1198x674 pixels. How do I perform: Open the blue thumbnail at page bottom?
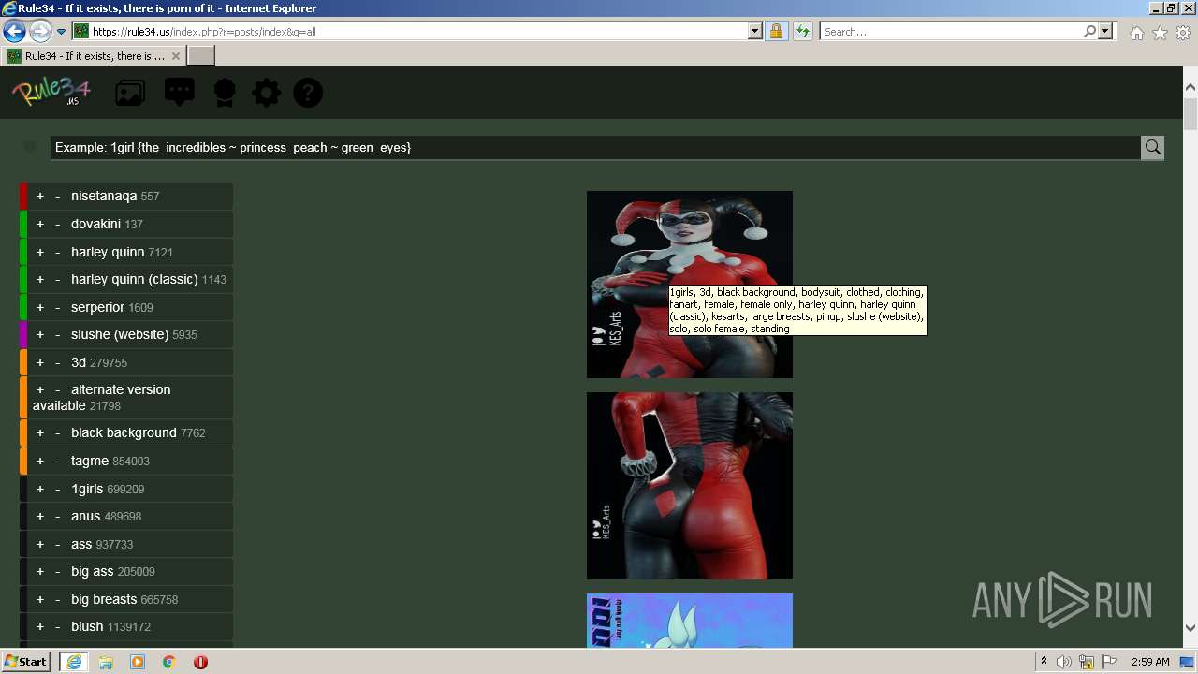click(x=690, y=621)
